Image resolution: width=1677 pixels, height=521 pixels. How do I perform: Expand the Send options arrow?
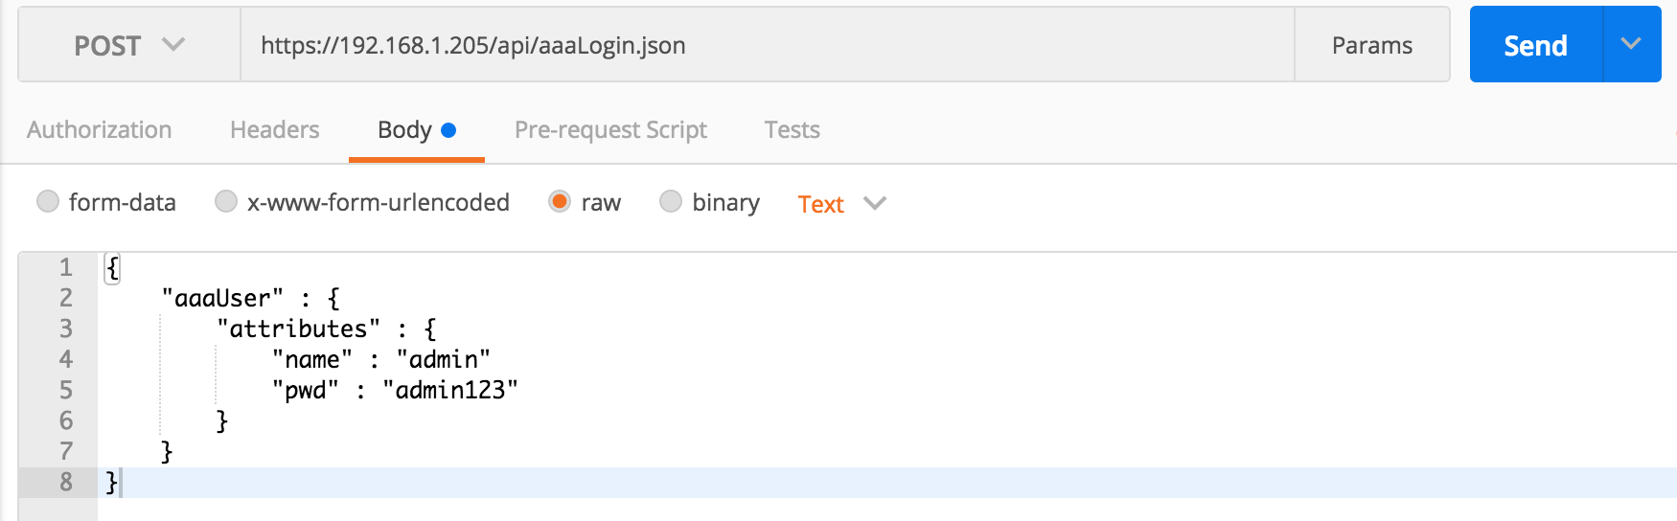click(1631, 45)
